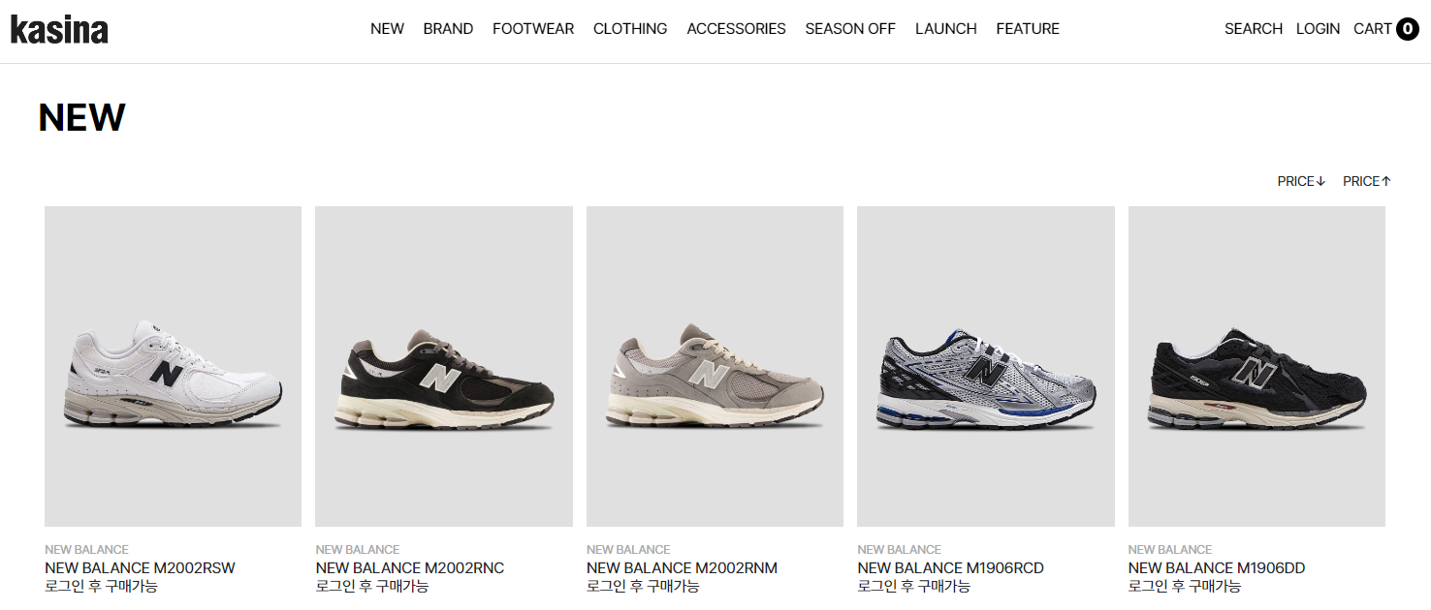Viewport: 1431px width, 610px height.
Task: Click NEW BALANCE brand label above M2002RSW
Action: tap(86, 549)
